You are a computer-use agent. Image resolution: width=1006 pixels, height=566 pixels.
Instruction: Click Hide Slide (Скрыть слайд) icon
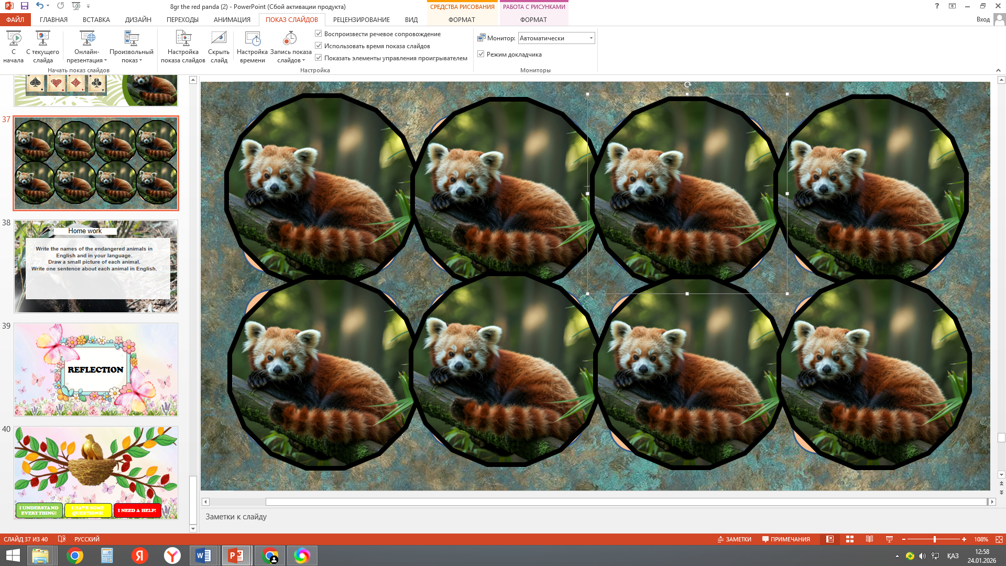pyautogui.click(x=218, y=39)
